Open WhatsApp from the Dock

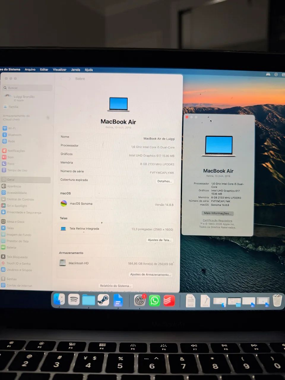[154, 300]
